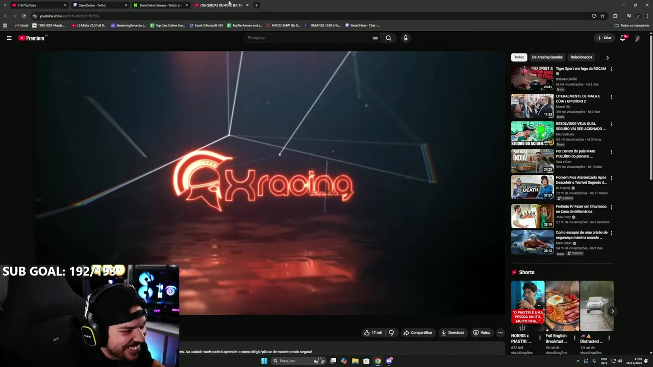Open Chrome extensions puzzle icon
Screen dimensions: 653x367
615,16
